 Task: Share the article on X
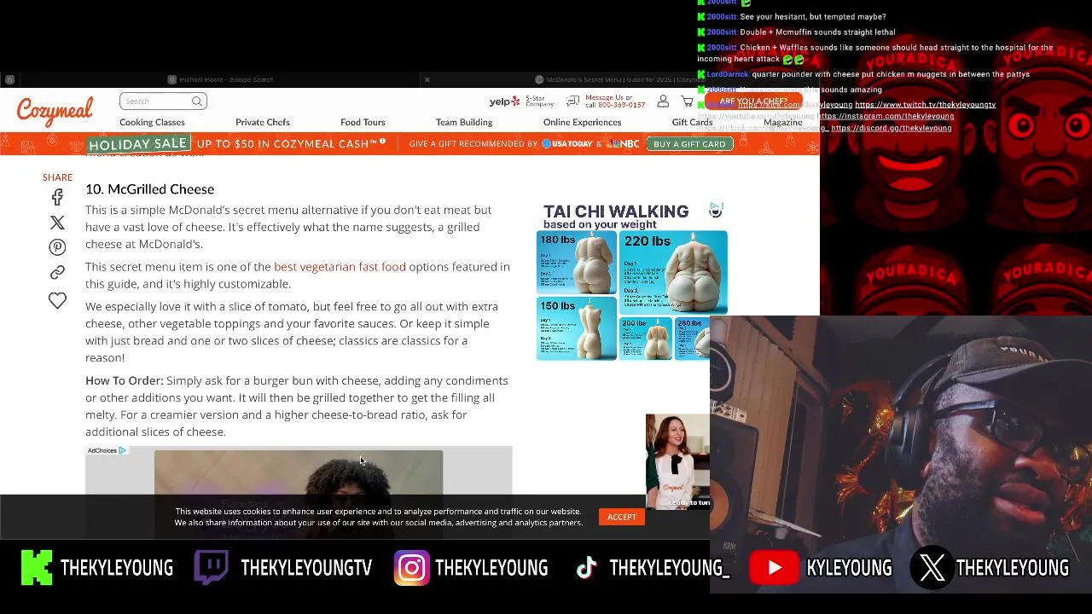click(57, 223)
